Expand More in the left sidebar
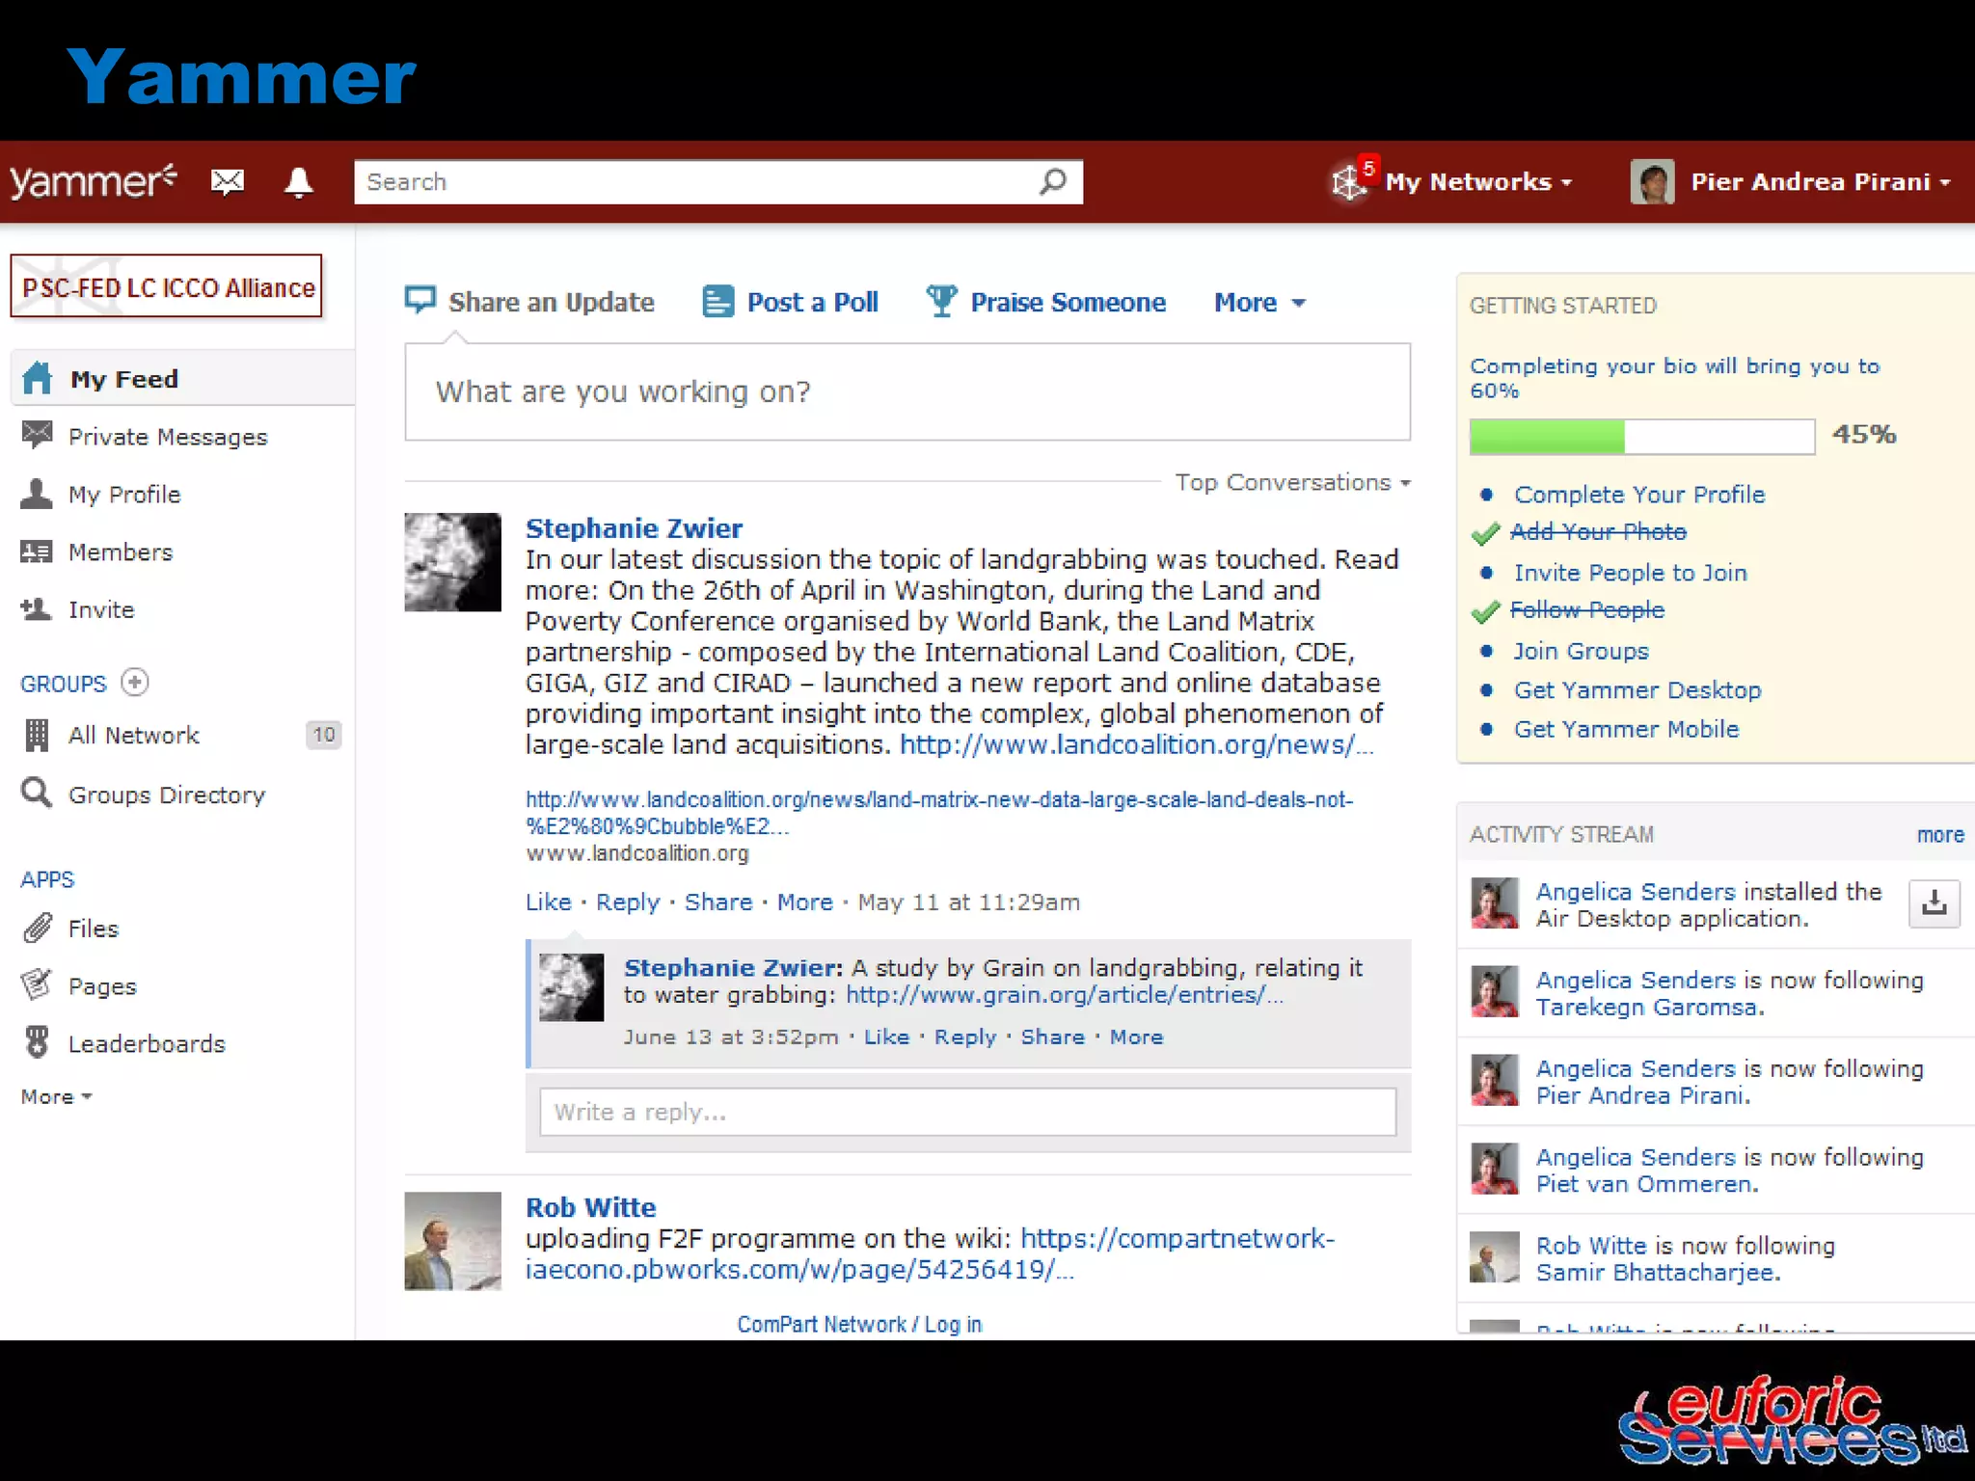The width and height of the screenshot is (1975, 1481). [56, 1096]
